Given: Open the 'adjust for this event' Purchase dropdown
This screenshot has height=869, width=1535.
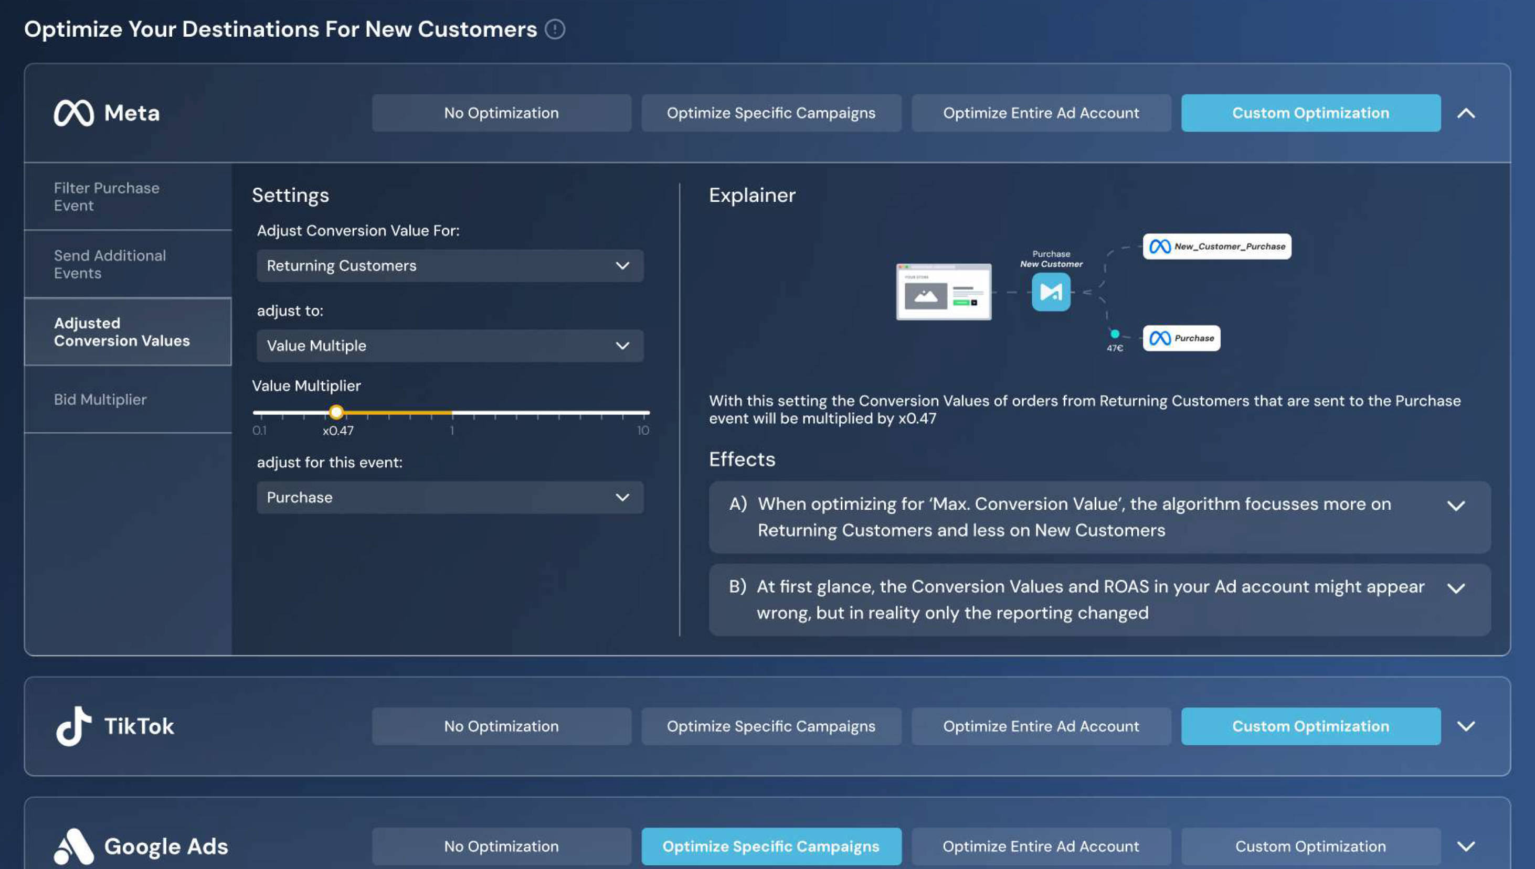Looking at the screenshot, I should [450, 497].
